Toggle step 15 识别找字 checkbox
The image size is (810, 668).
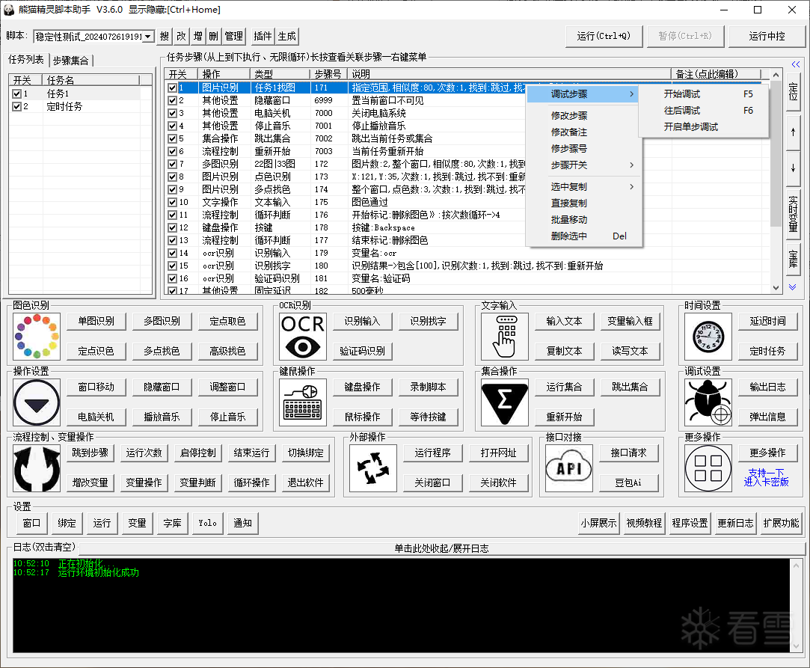point(173,266)
